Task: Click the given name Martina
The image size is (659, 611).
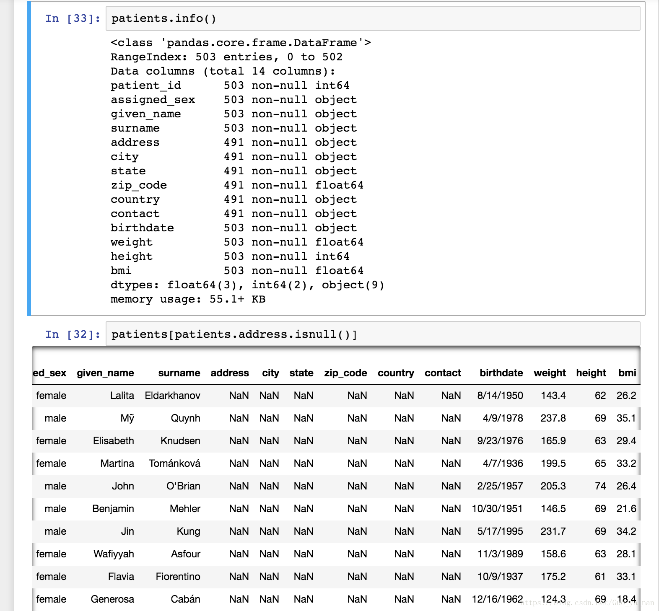Action: pos(117,463)
